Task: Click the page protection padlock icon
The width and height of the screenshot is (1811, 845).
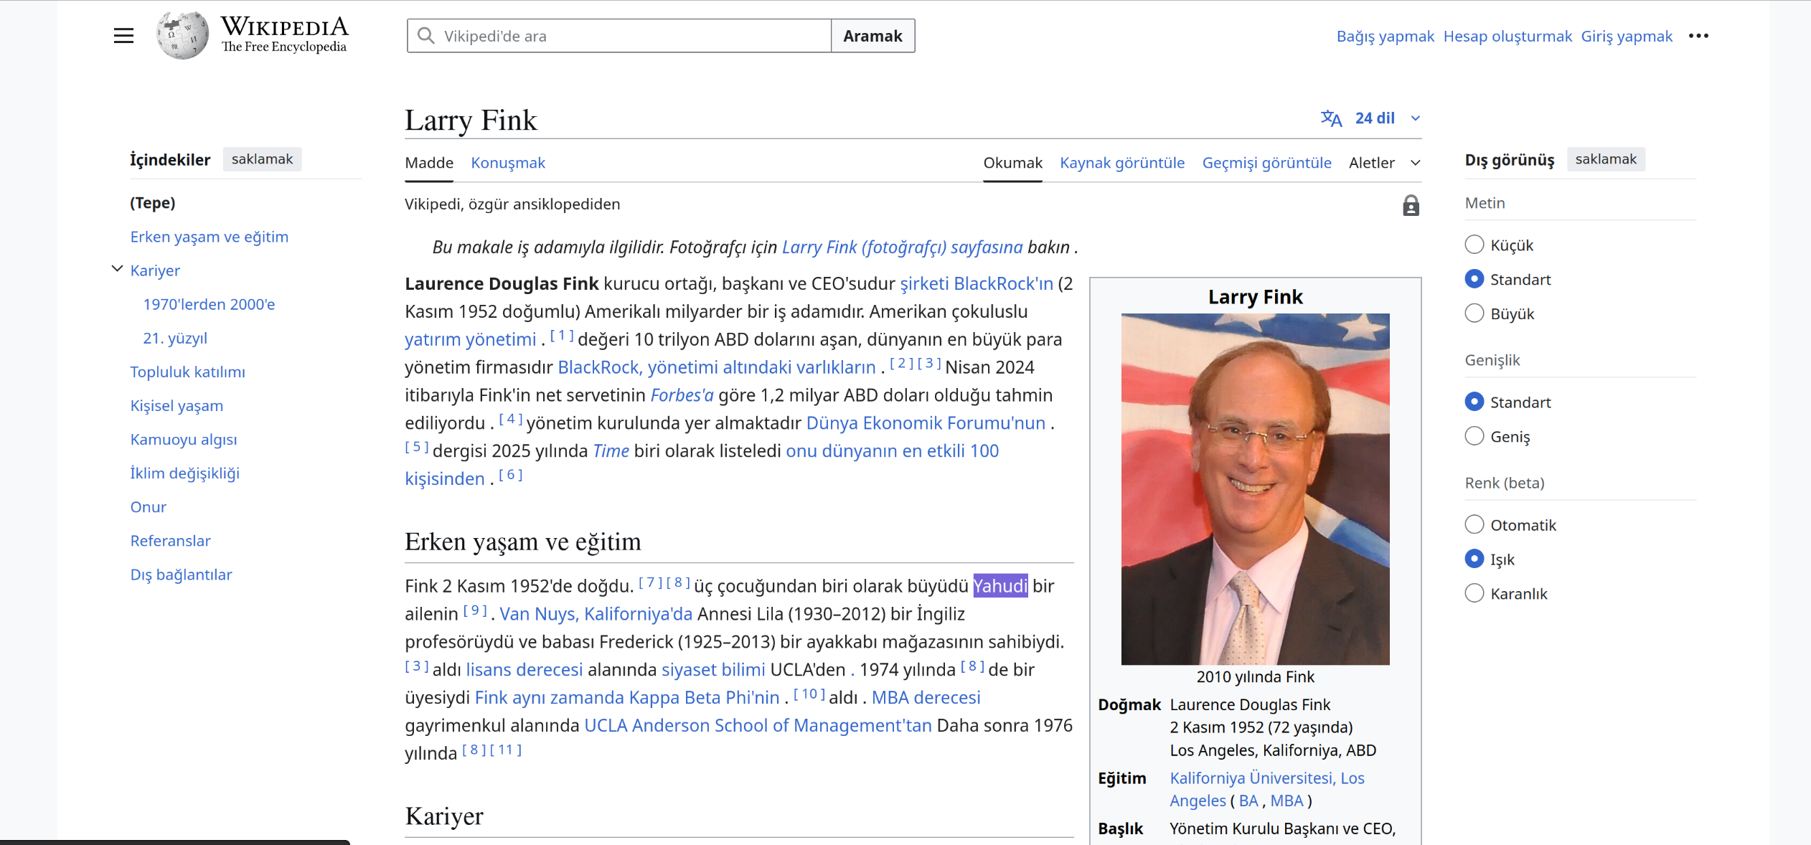Action: pyautogui.click(x=1411, y=206)
